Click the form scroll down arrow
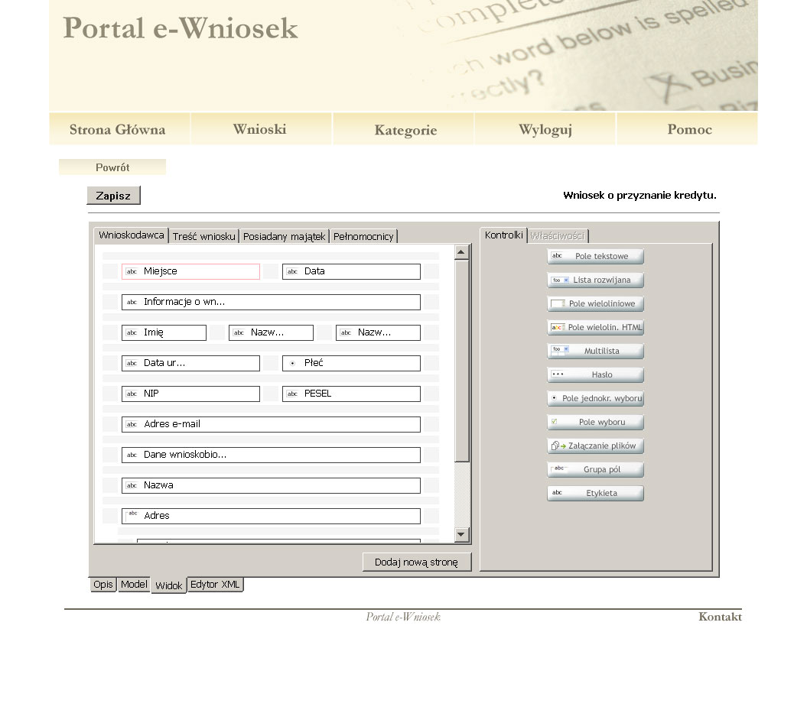This screenshot has width=807, height=713. coord(461,534)
